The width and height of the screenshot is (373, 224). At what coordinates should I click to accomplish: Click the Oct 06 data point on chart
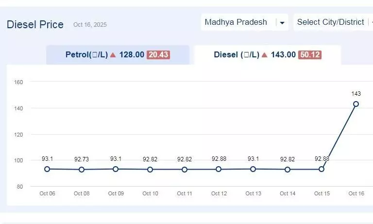pyautogui.click(x=47, y=169)
